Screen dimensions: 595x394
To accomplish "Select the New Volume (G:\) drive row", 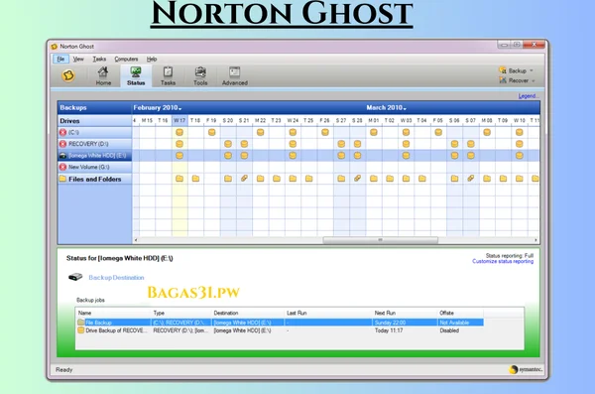I will (x=94, y=167).
